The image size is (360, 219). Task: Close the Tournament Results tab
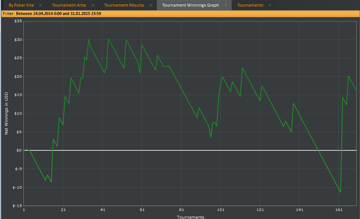(x=151, y=5)
